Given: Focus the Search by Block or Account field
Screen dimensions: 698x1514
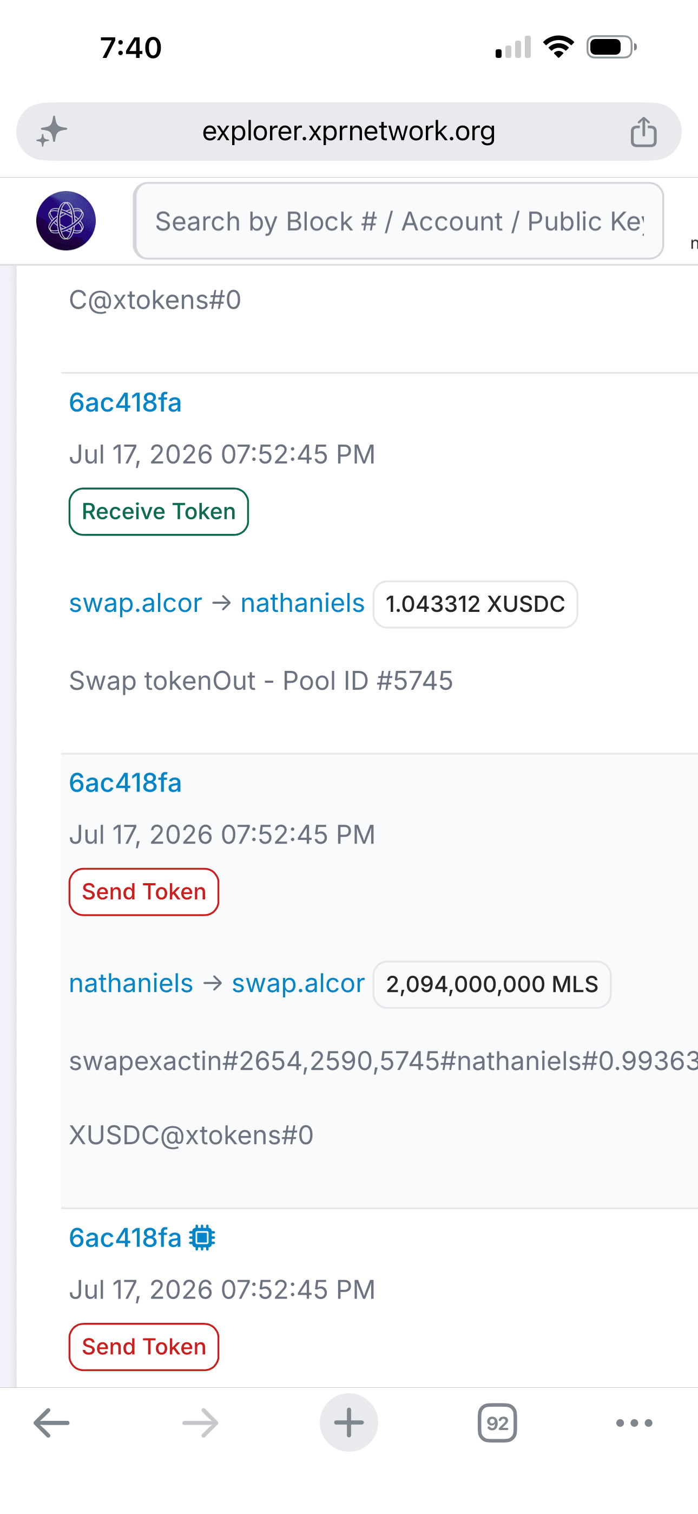Looking at the screenshot, I should 398,221.
